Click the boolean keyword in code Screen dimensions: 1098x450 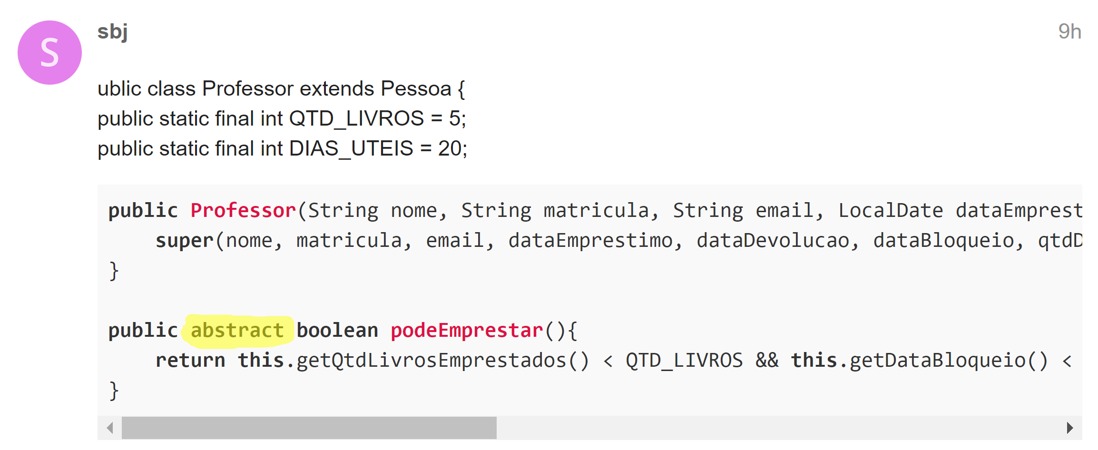point(337,330)
